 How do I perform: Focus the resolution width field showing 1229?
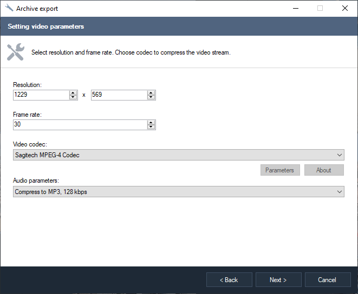pyautogui.click(x=41, y=95)
